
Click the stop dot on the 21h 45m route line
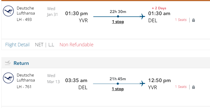coord(118,84)
